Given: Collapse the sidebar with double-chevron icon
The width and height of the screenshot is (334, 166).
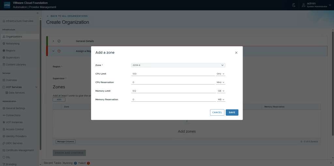Looking at the screenshot, I should pyautogui.click(x=37, y=13).
